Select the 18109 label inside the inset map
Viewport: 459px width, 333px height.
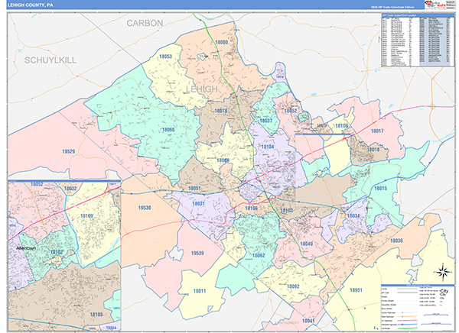tap(86, 216)
